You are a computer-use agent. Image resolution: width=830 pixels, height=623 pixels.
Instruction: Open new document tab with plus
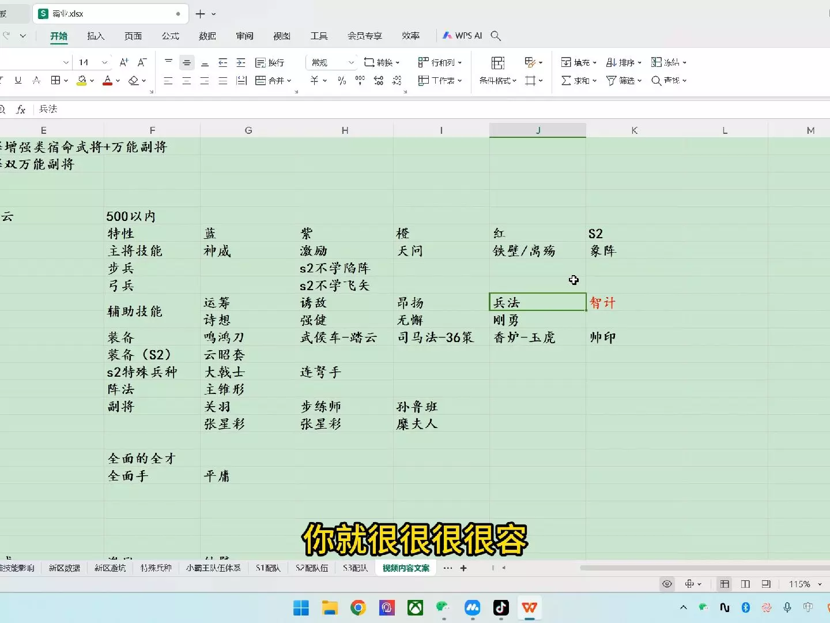pos(200,14)
